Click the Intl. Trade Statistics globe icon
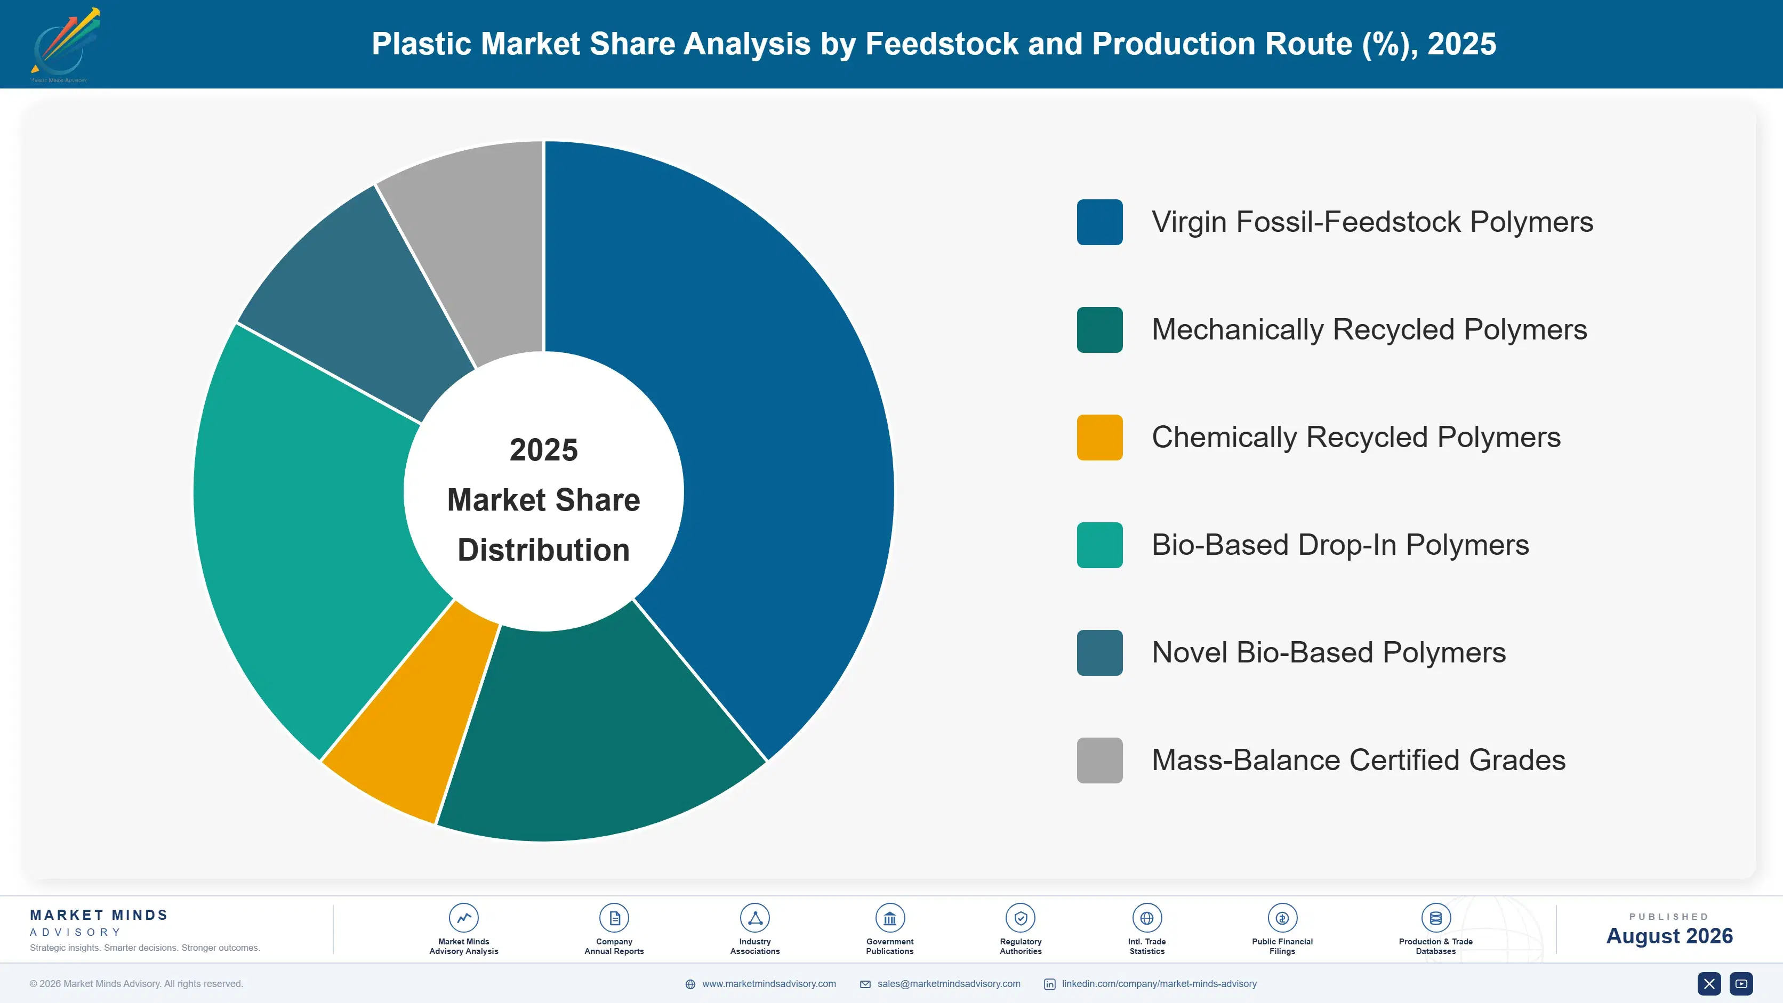This screenshot has width=1783, height=1003. tap(1147, 918)
